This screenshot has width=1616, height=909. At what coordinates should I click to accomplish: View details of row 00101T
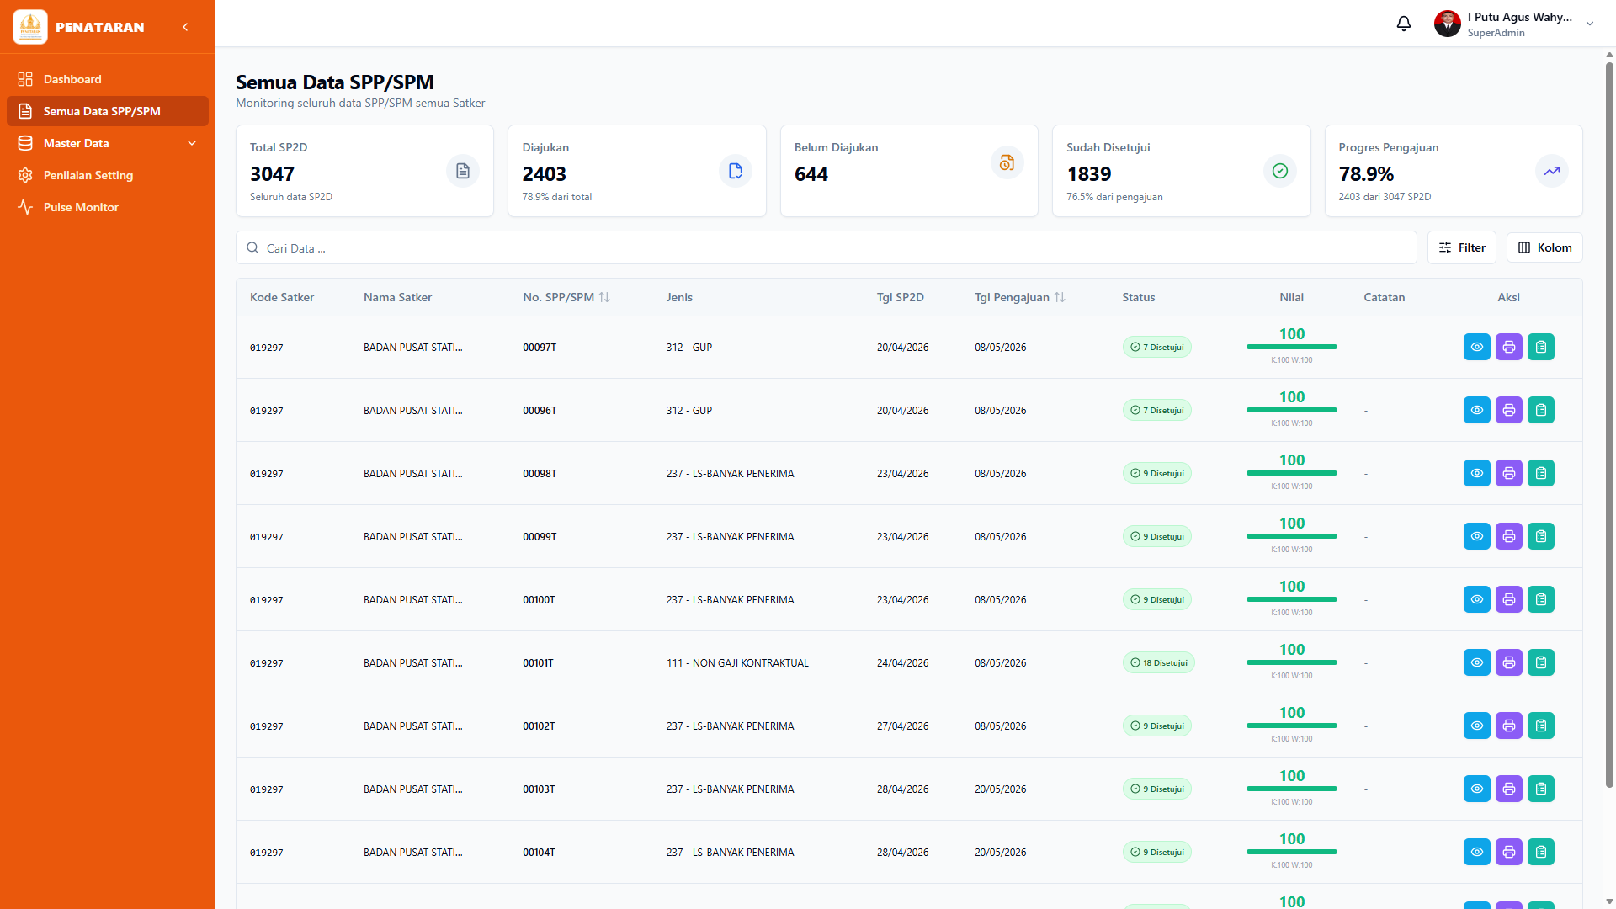pyautogui.click(x=1476, y=662)
